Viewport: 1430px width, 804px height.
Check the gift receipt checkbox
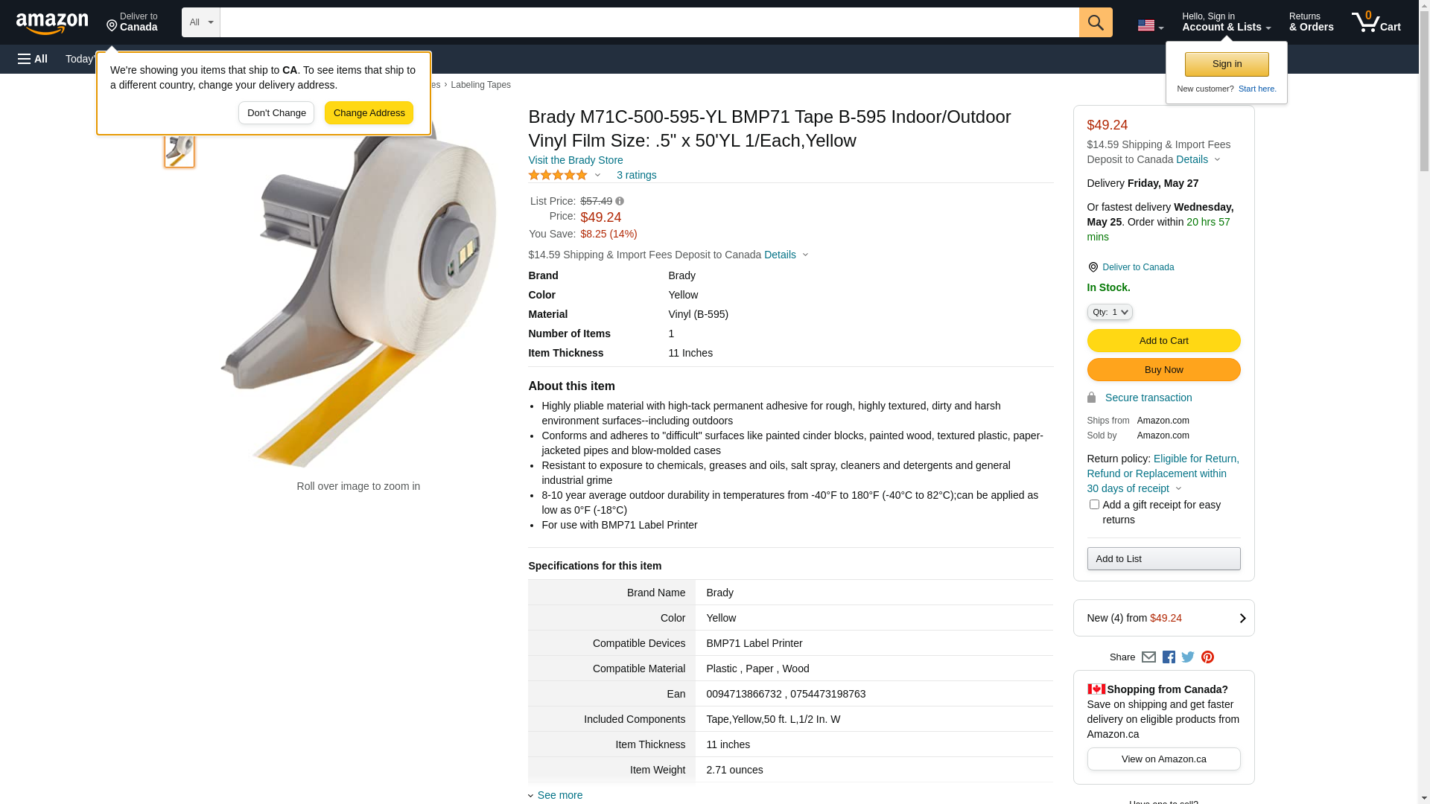1094,505
